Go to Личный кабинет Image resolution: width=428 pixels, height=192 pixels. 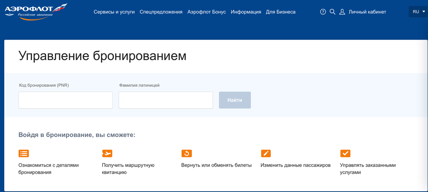[x=367, y=12]
